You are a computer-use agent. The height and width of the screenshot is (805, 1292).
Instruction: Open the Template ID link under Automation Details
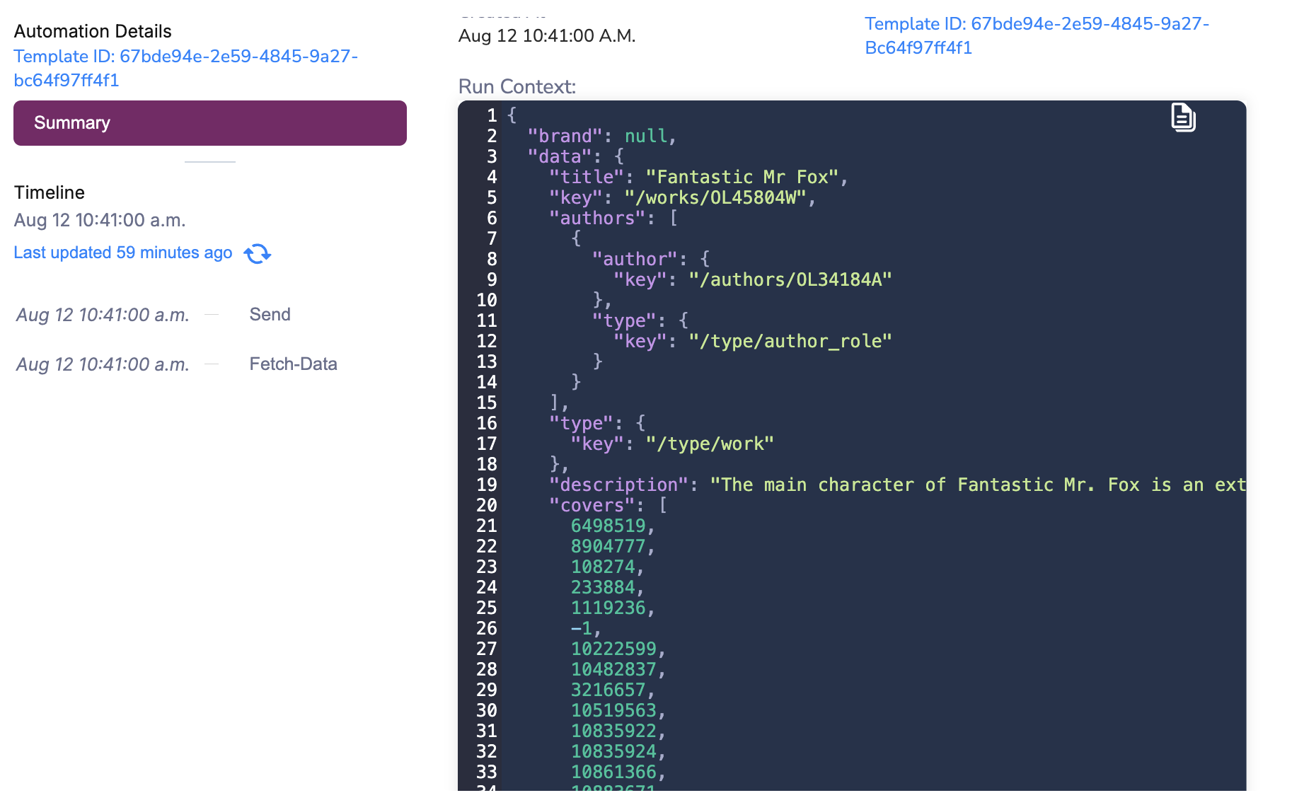(186, 68)
